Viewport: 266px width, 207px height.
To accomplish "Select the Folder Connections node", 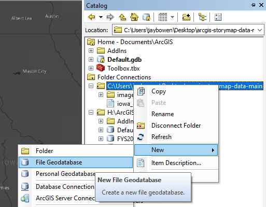I will [x=124, y=77].
